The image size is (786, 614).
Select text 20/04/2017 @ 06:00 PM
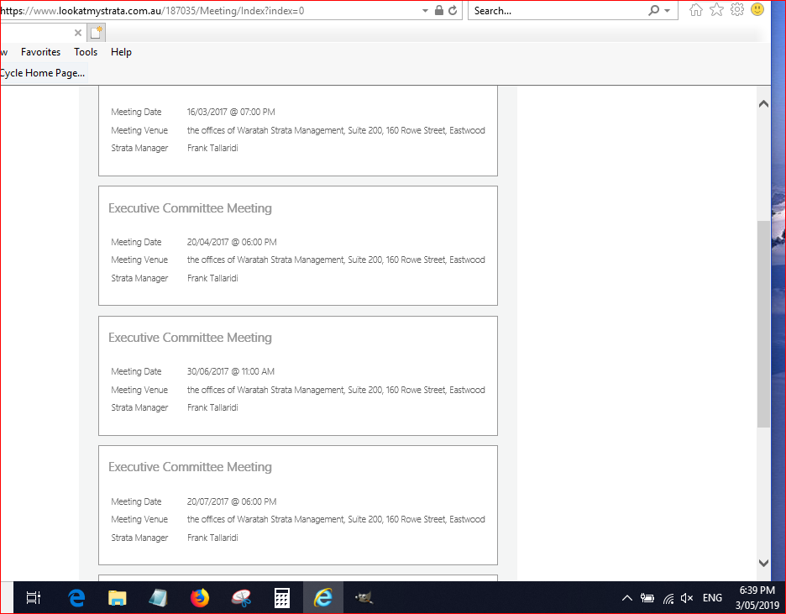click(232, 242)
